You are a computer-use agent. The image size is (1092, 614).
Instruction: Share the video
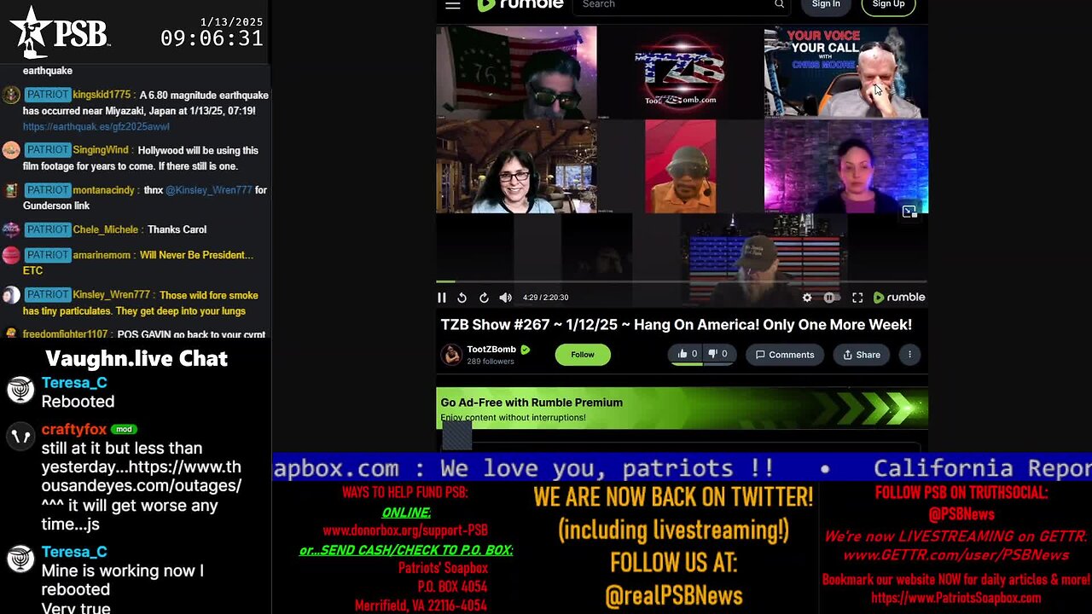click(x=862, y=355)
